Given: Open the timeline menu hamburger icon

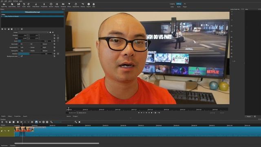Looking at the screenshot, I should tap(2, 122).
